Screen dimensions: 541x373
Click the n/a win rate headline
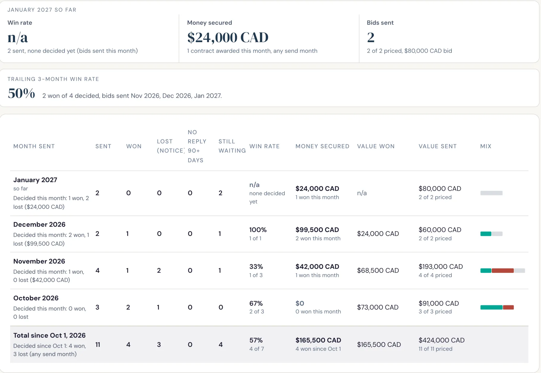coord(18,38)
